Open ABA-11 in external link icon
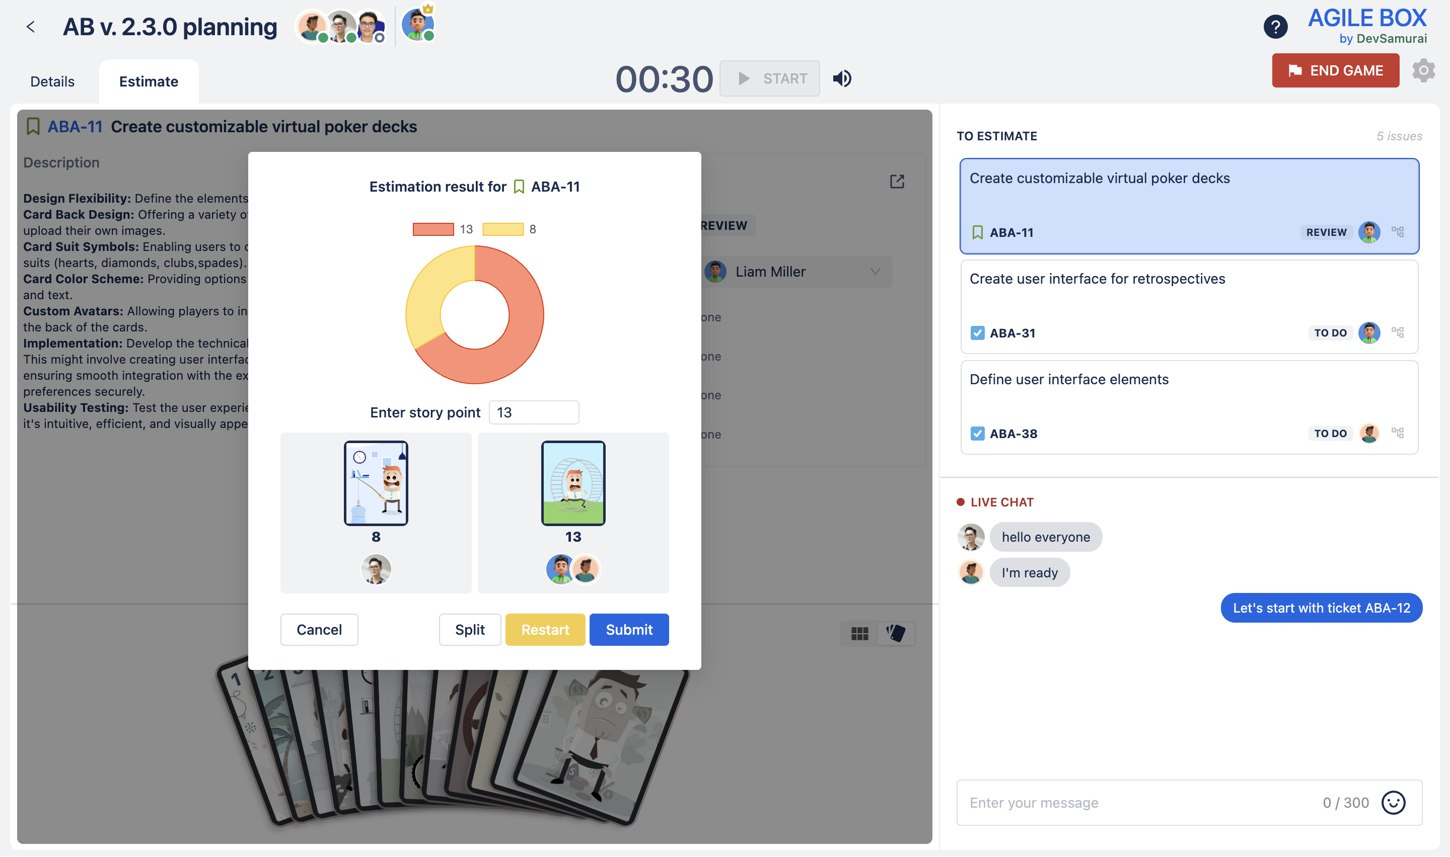1450x857 pixels. (x=896, y=182)
